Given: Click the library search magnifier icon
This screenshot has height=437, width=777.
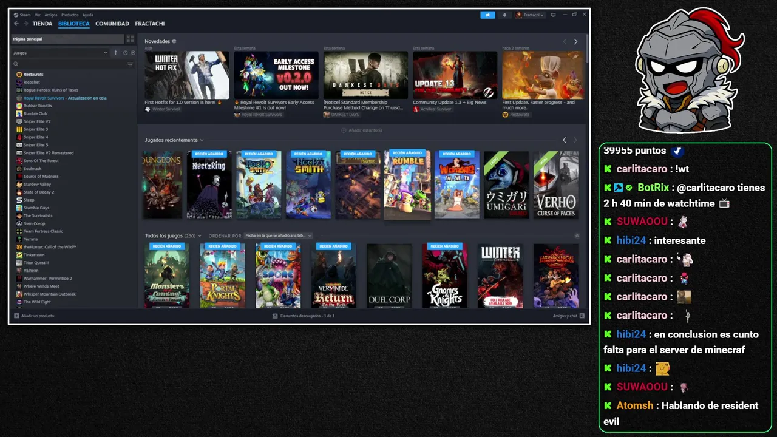Looking at the screenshot, I should click(x=16, y=64).
